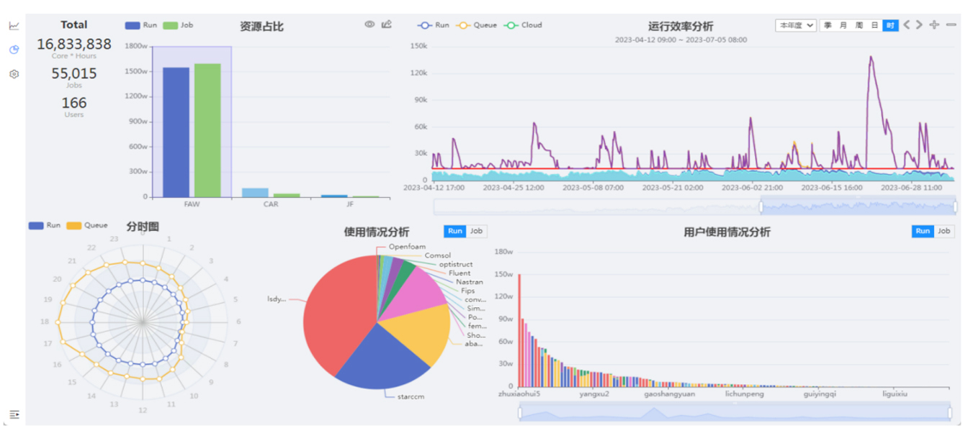Screen dimensions: 968x446
Task: Open the line chart view in sidebar
Action: [14, 26]
